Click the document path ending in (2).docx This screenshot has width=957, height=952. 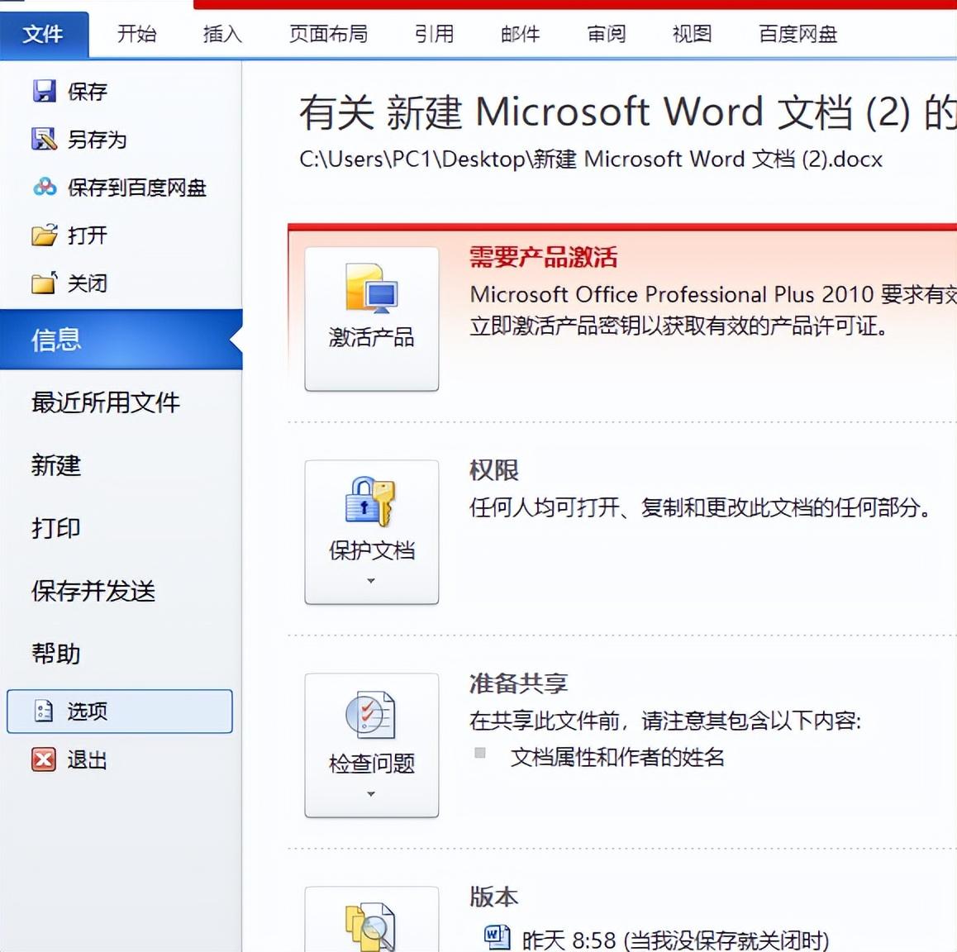click(x=591, y=159)
